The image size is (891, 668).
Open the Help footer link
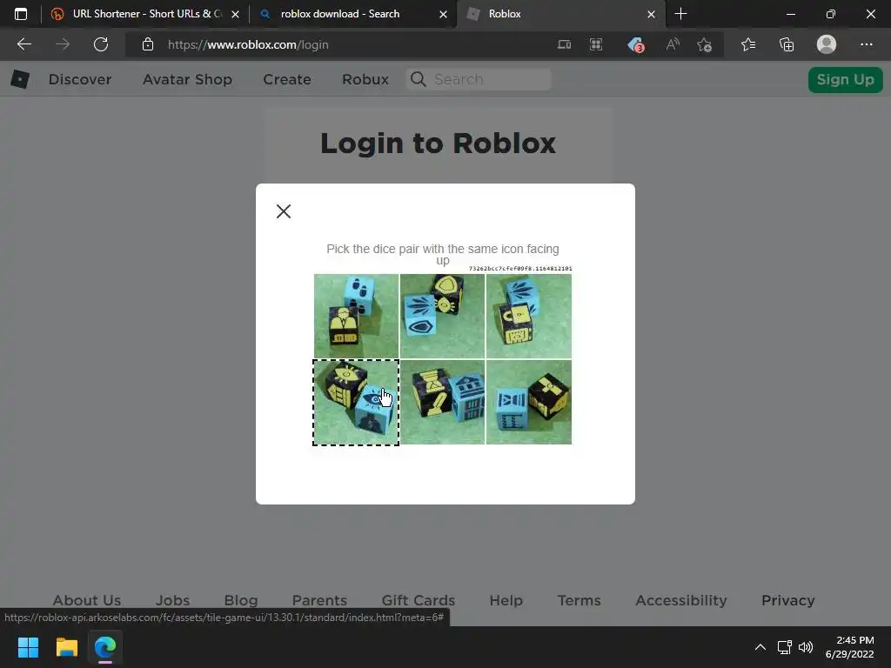[x=506, y=600]
